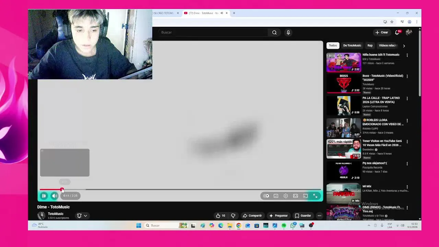Mute the video using the volume icon
This screenshot has width=439, height=247.
[x=55, y=196]
